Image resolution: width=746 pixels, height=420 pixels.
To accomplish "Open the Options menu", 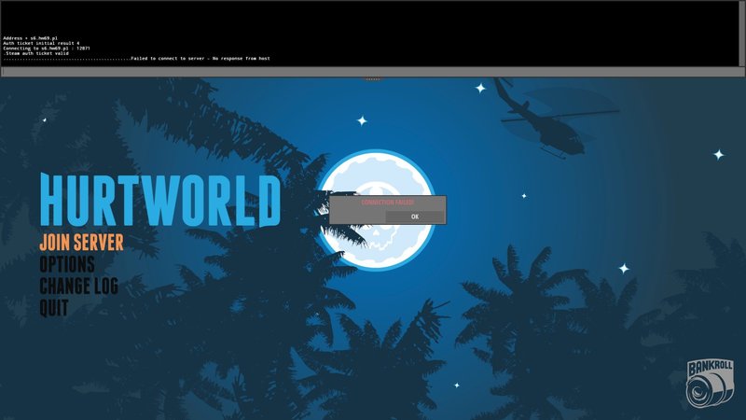I will (67, 264).
